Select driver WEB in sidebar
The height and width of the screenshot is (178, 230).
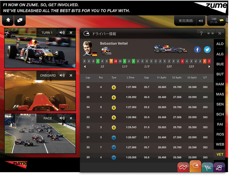coord(220,144)
